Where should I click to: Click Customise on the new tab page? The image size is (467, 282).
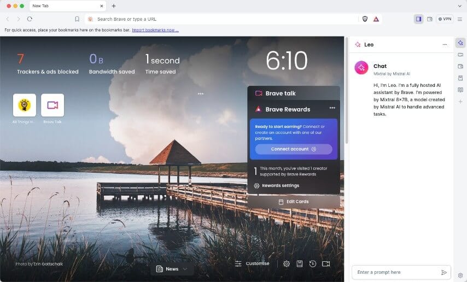(252, 263)
